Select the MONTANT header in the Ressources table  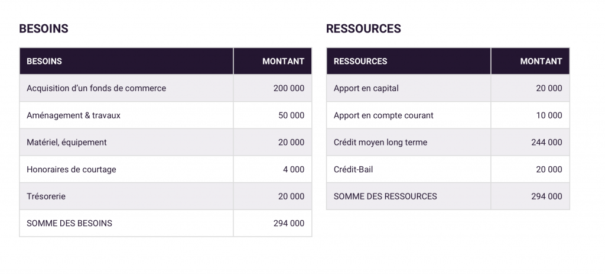pos(530,61)
